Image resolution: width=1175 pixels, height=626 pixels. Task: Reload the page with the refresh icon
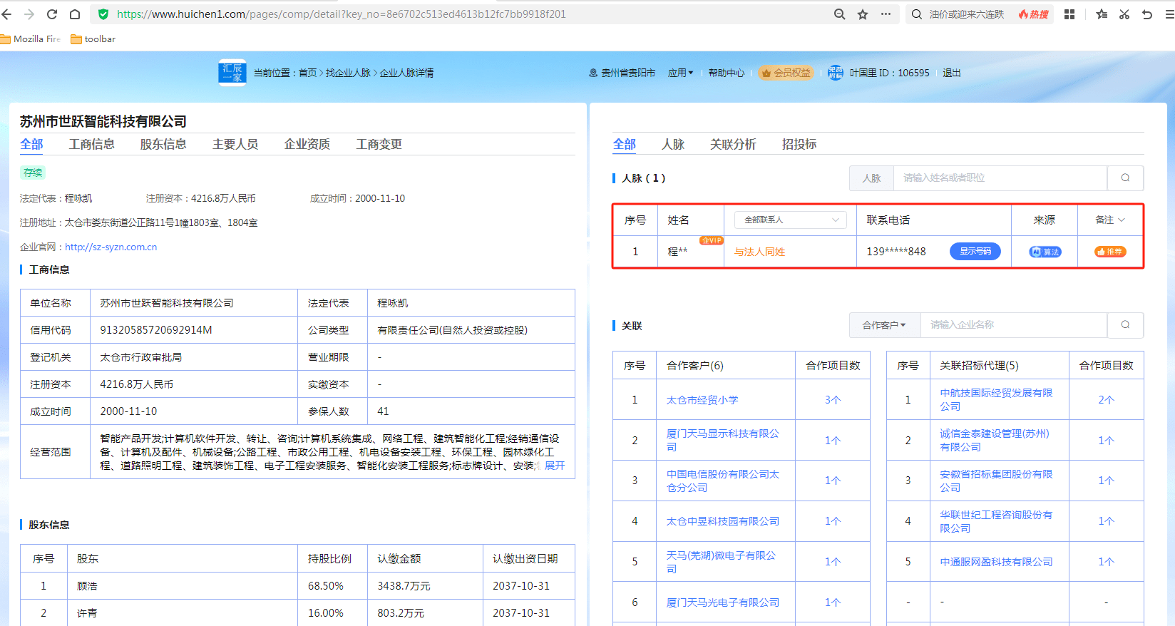click(x=52, y=14)
